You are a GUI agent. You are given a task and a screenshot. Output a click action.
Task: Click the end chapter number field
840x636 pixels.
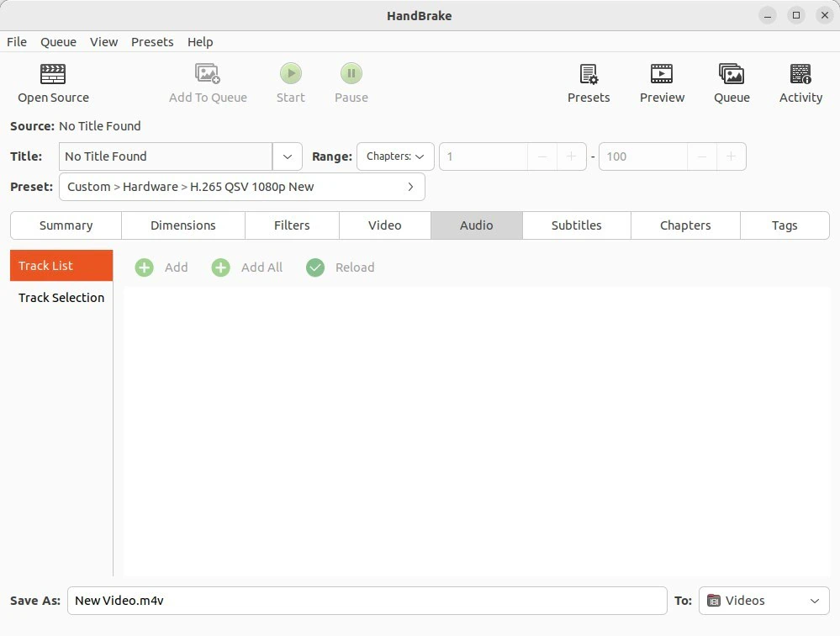pyautogui.click(x=643, y=156)
